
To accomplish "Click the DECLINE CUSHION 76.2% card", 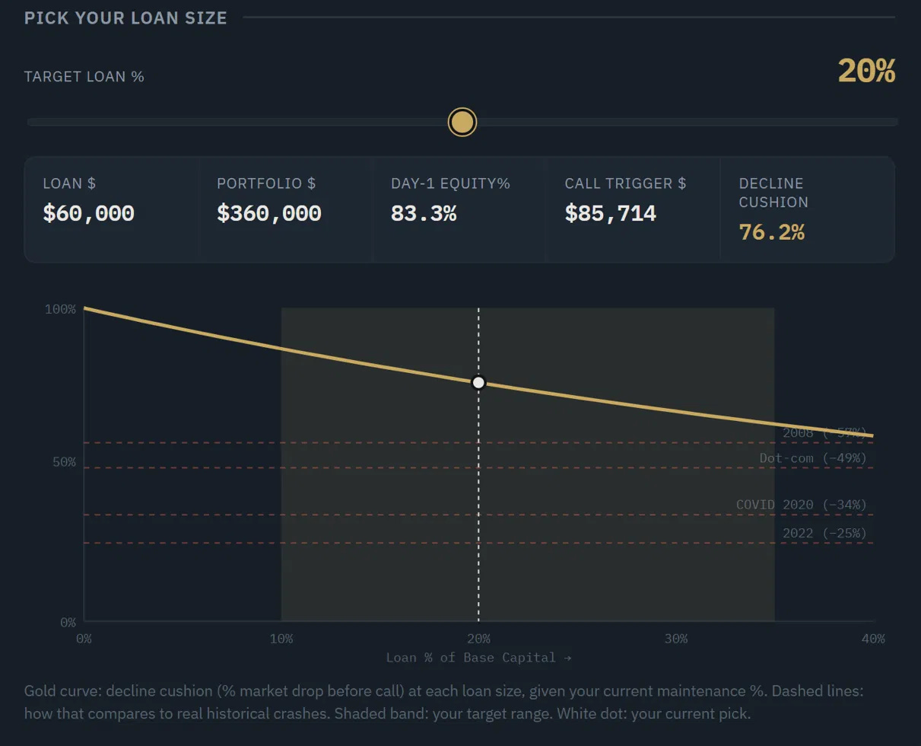I will click(x=807, y=209).
